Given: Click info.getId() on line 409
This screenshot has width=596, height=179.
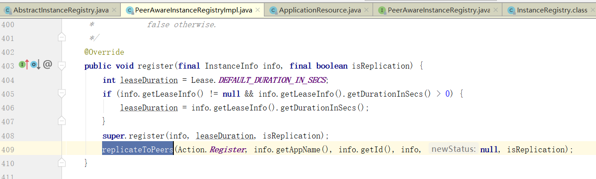Looking at the screenshot, I should click(366, 150).
